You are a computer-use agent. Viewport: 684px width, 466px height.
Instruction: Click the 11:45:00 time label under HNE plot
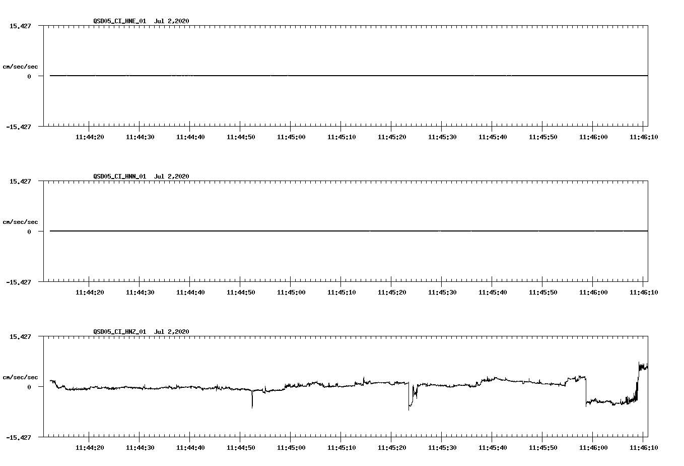pyautogui.click(x=291, y=137)
